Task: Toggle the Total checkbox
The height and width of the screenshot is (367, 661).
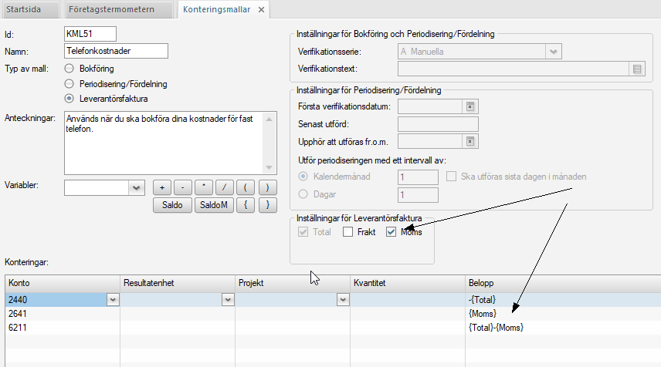Action: pyautogui.click(x=303, y=232)
